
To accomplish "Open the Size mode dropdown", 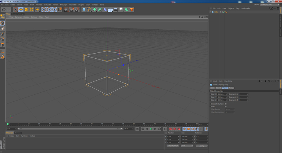I will pos(187,146).
